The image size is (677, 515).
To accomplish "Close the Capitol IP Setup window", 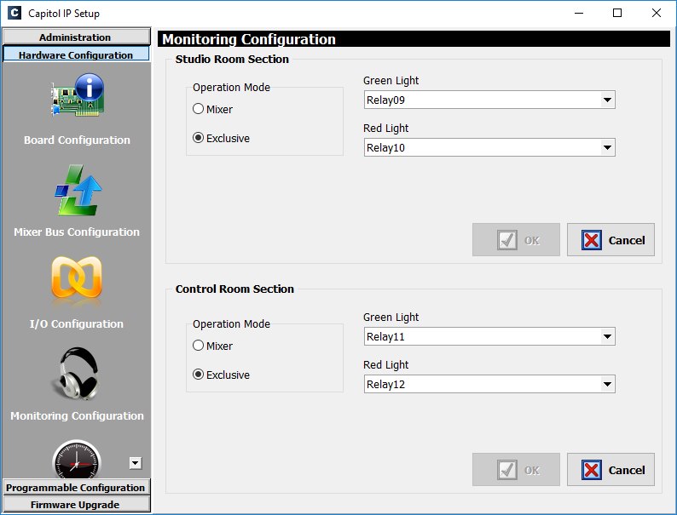I will tap(657, 13).
